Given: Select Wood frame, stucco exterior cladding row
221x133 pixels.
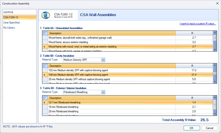Looking at the screenshot, I should pyautogui.click(x=127, y=42).
